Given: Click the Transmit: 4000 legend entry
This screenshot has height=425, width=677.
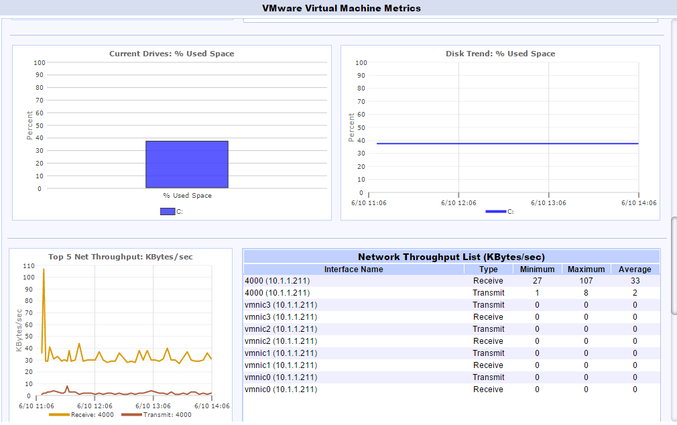Looking at the screenshot, I should [x=156, y=415].
